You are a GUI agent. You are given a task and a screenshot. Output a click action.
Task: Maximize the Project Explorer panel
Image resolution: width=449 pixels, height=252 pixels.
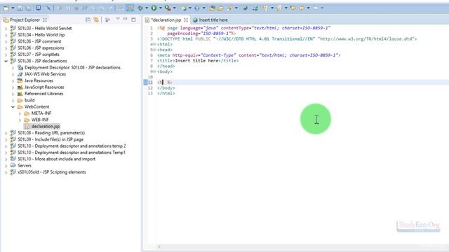(x=133, y=20)
